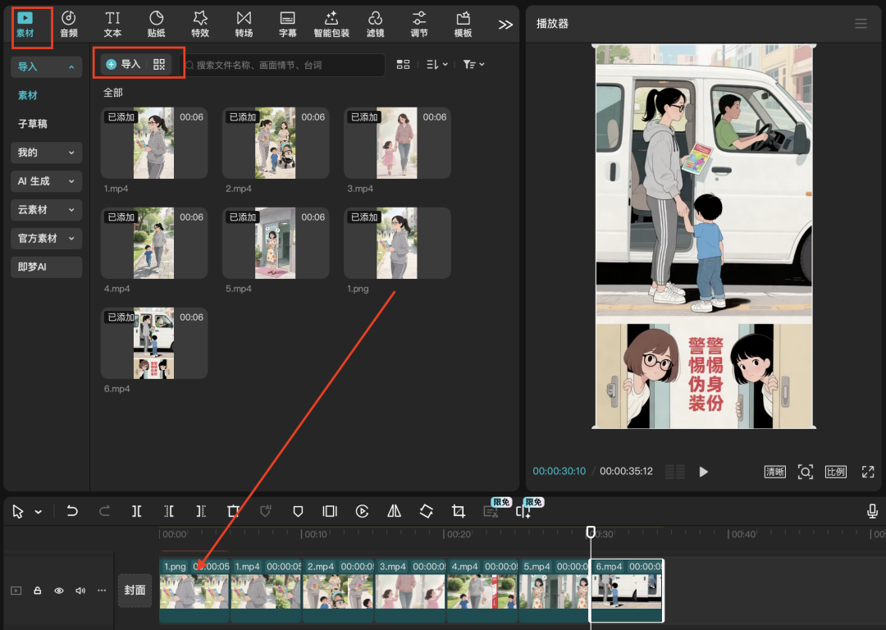
Task: Click the 比例 aspect ratio button
Action: click(x=835, y=472)
